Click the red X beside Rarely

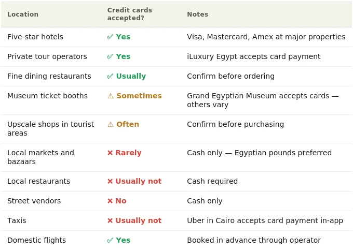click(x=110, y=153)
